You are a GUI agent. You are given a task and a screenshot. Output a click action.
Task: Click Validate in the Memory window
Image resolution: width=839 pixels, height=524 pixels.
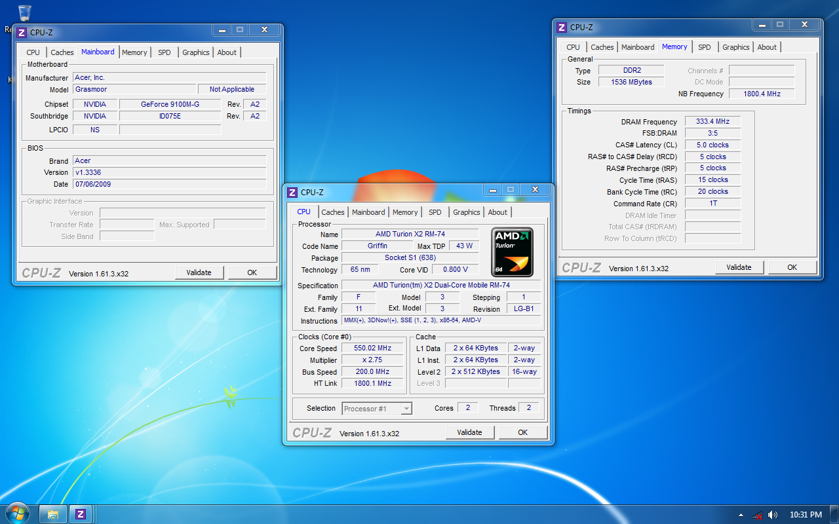(x=739, y=267)
